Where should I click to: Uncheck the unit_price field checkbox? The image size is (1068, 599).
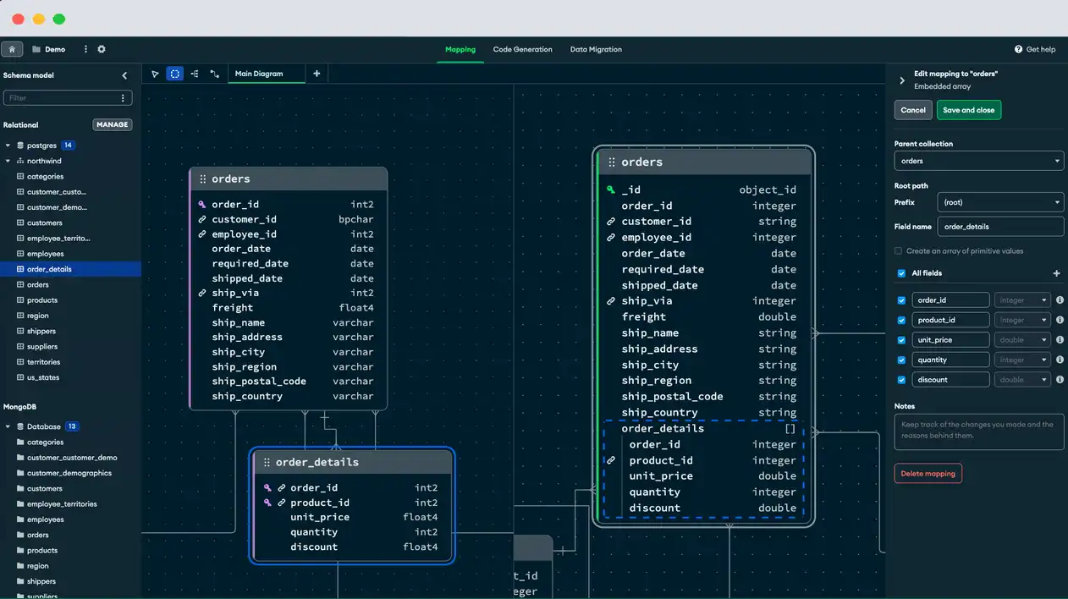pos(901,339)
